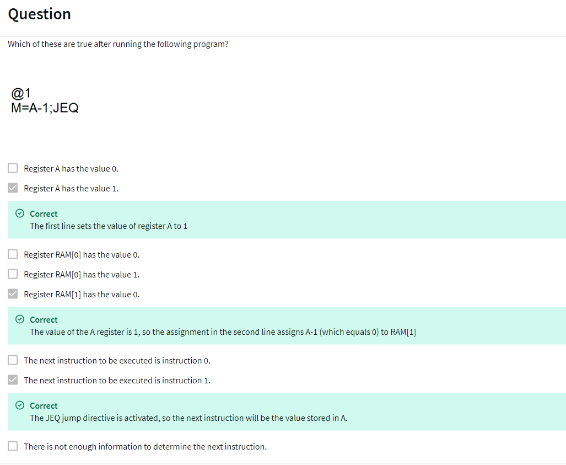Check 'Register A has the value 0' checkbox

pyautogui.click(x=13, y=168)
